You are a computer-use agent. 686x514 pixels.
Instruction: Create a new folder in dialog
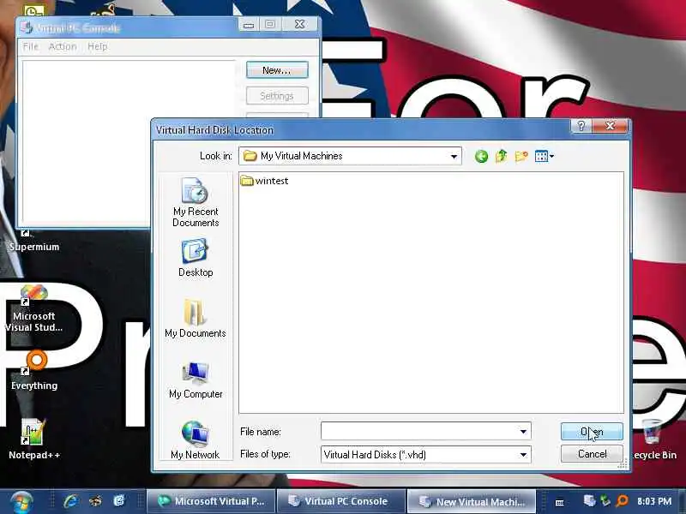pyautogui.click(x=521, y=156)
